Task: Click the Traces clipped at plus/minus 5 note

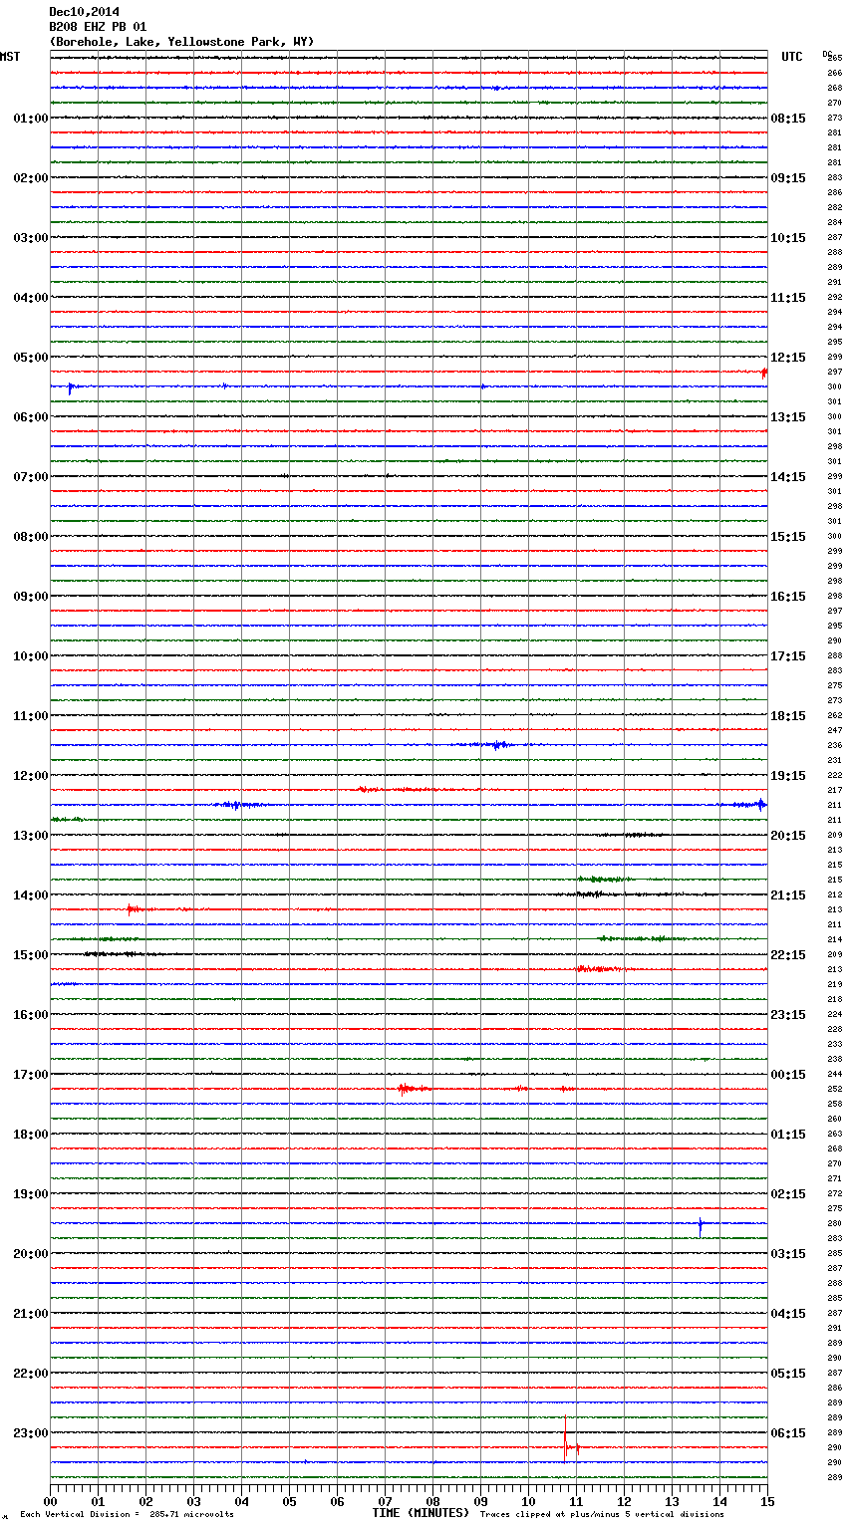Action: [602, 1515]
